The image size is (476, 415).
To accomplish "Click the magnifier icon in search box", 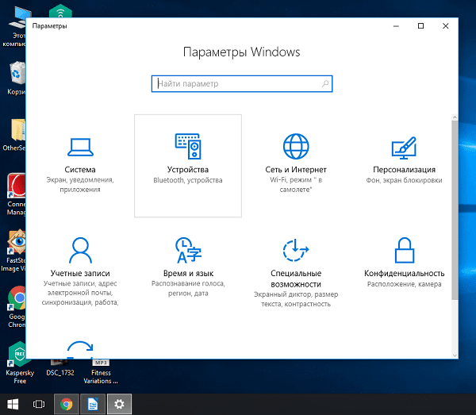I will click(x=326, y=83).
